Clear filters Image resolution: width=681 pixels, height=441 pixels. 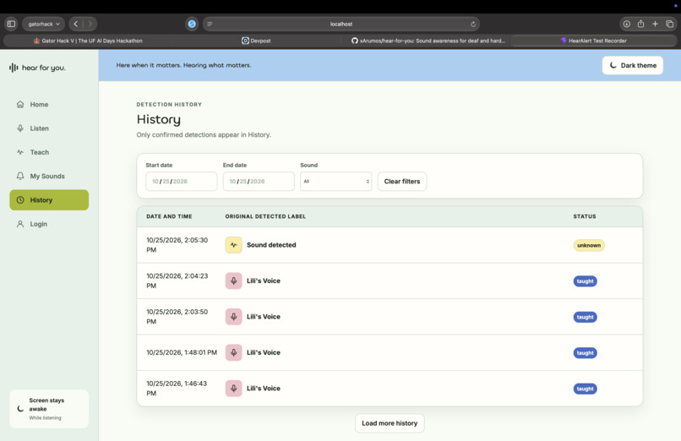tap(401, 182)
